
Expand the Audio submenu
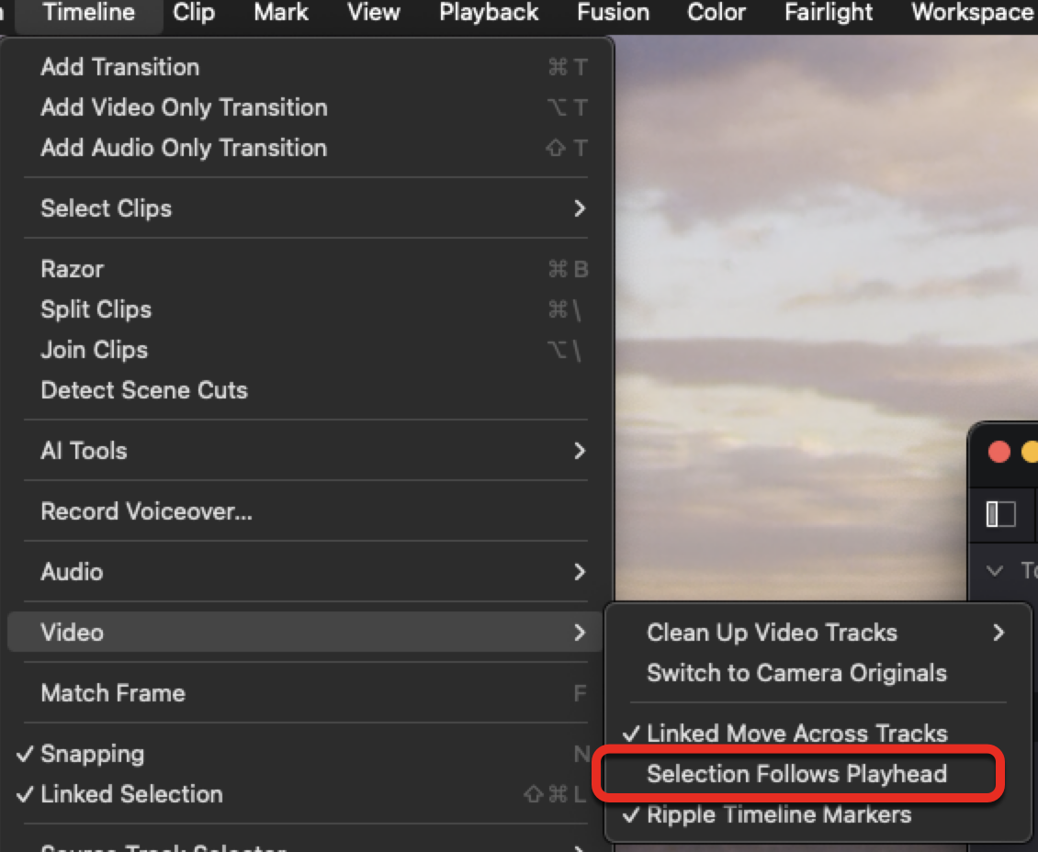tap(305, 572)
